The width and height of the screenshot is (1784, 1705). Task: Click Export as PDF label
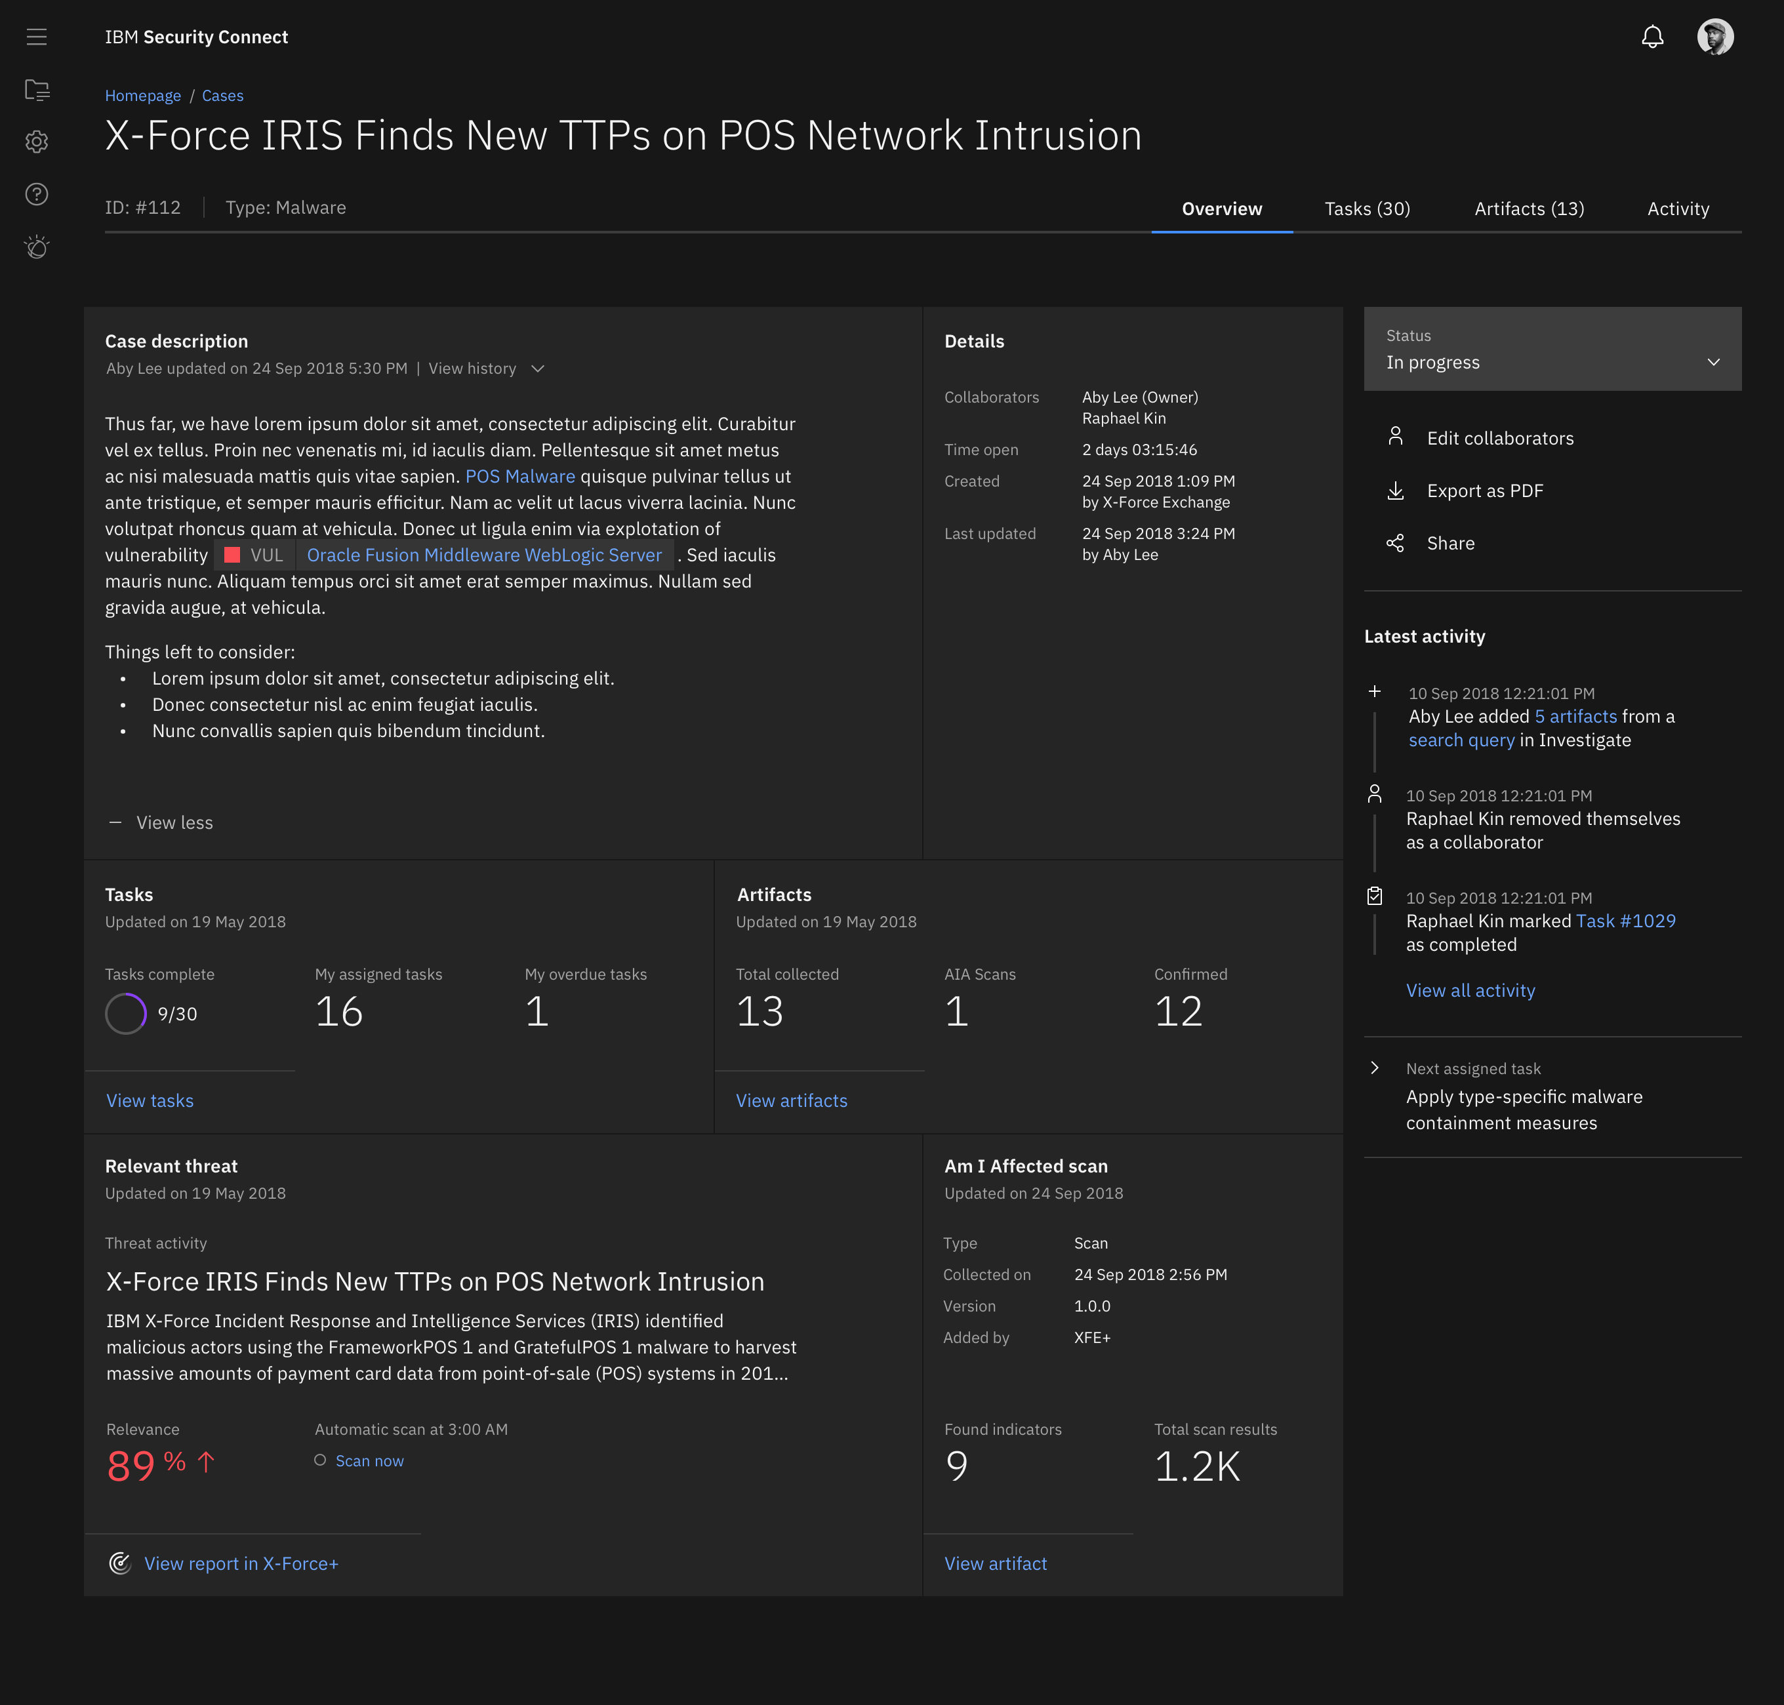1485,491
